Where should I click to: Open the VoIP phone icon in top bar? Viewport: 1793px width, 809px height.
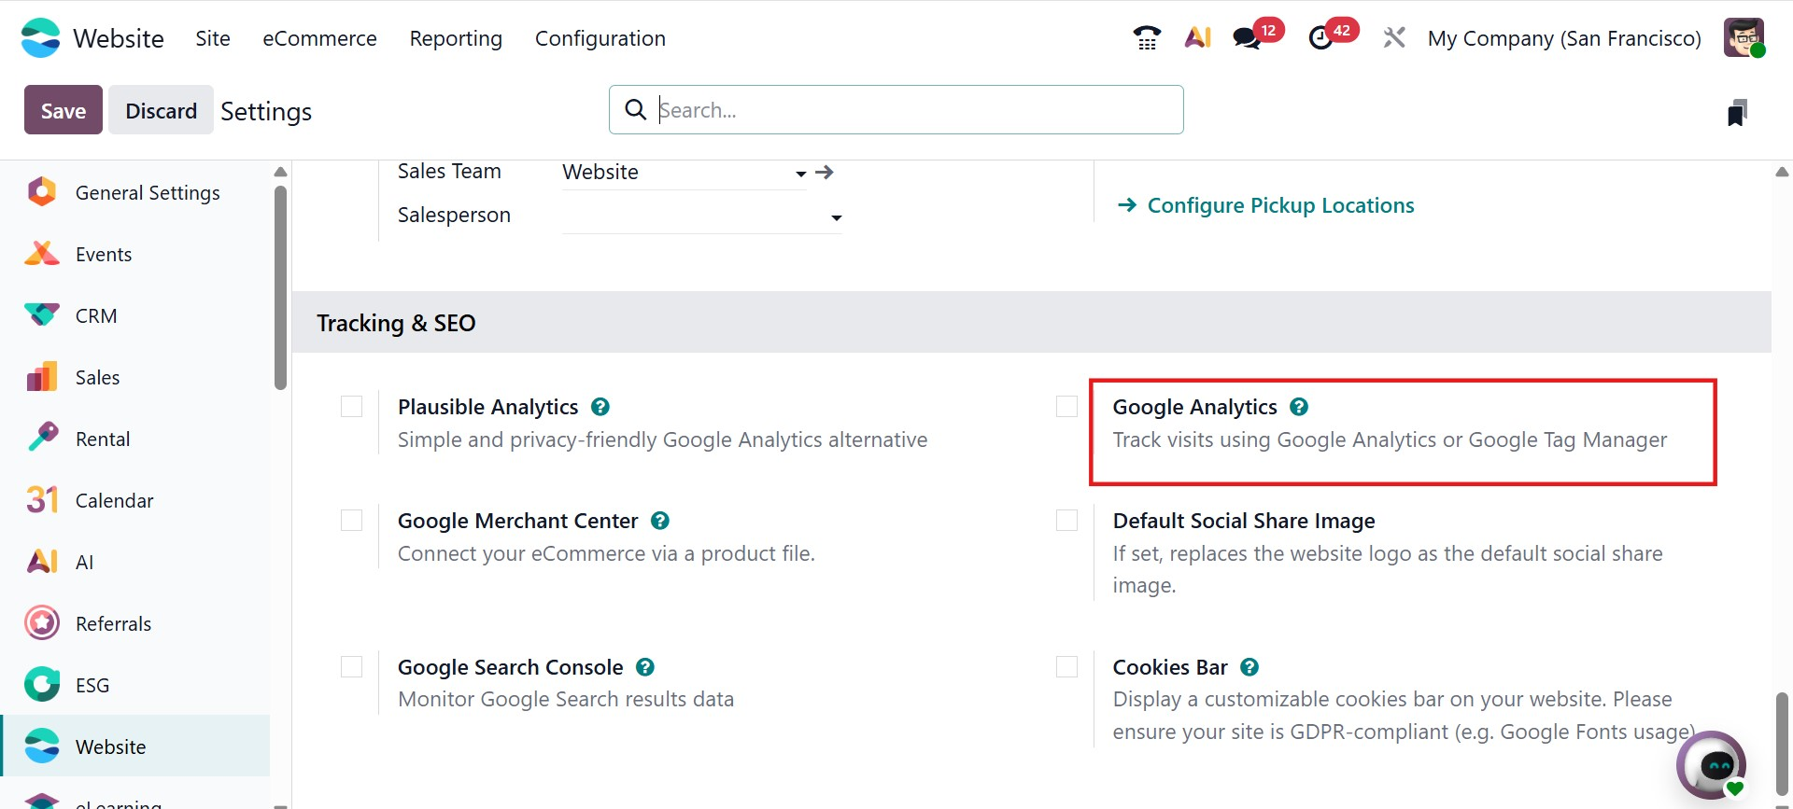click(1147, 38)
